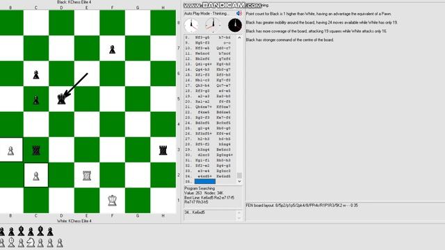Viewport: 445px width, 250px height.
Task: Select the black pawn on c6
Action: point(36,75)
